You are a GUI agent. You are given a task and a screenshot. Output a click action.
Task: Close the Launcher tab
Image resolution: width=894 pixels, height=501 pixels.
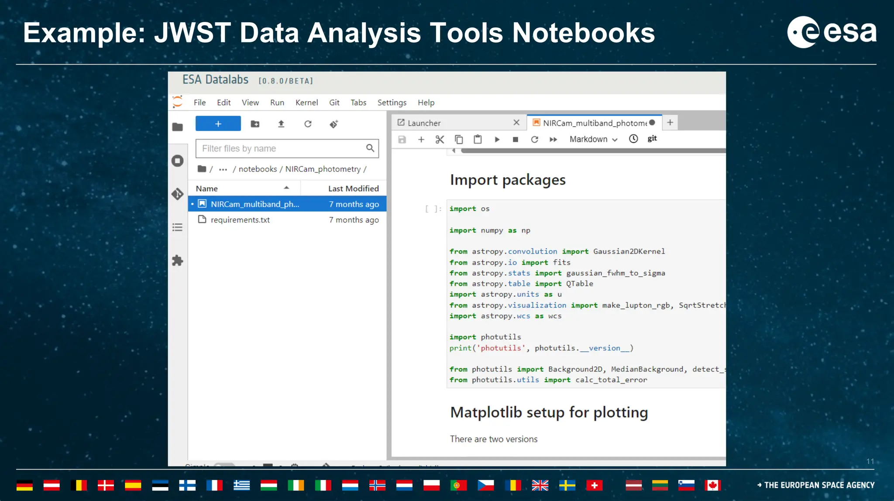516,123
